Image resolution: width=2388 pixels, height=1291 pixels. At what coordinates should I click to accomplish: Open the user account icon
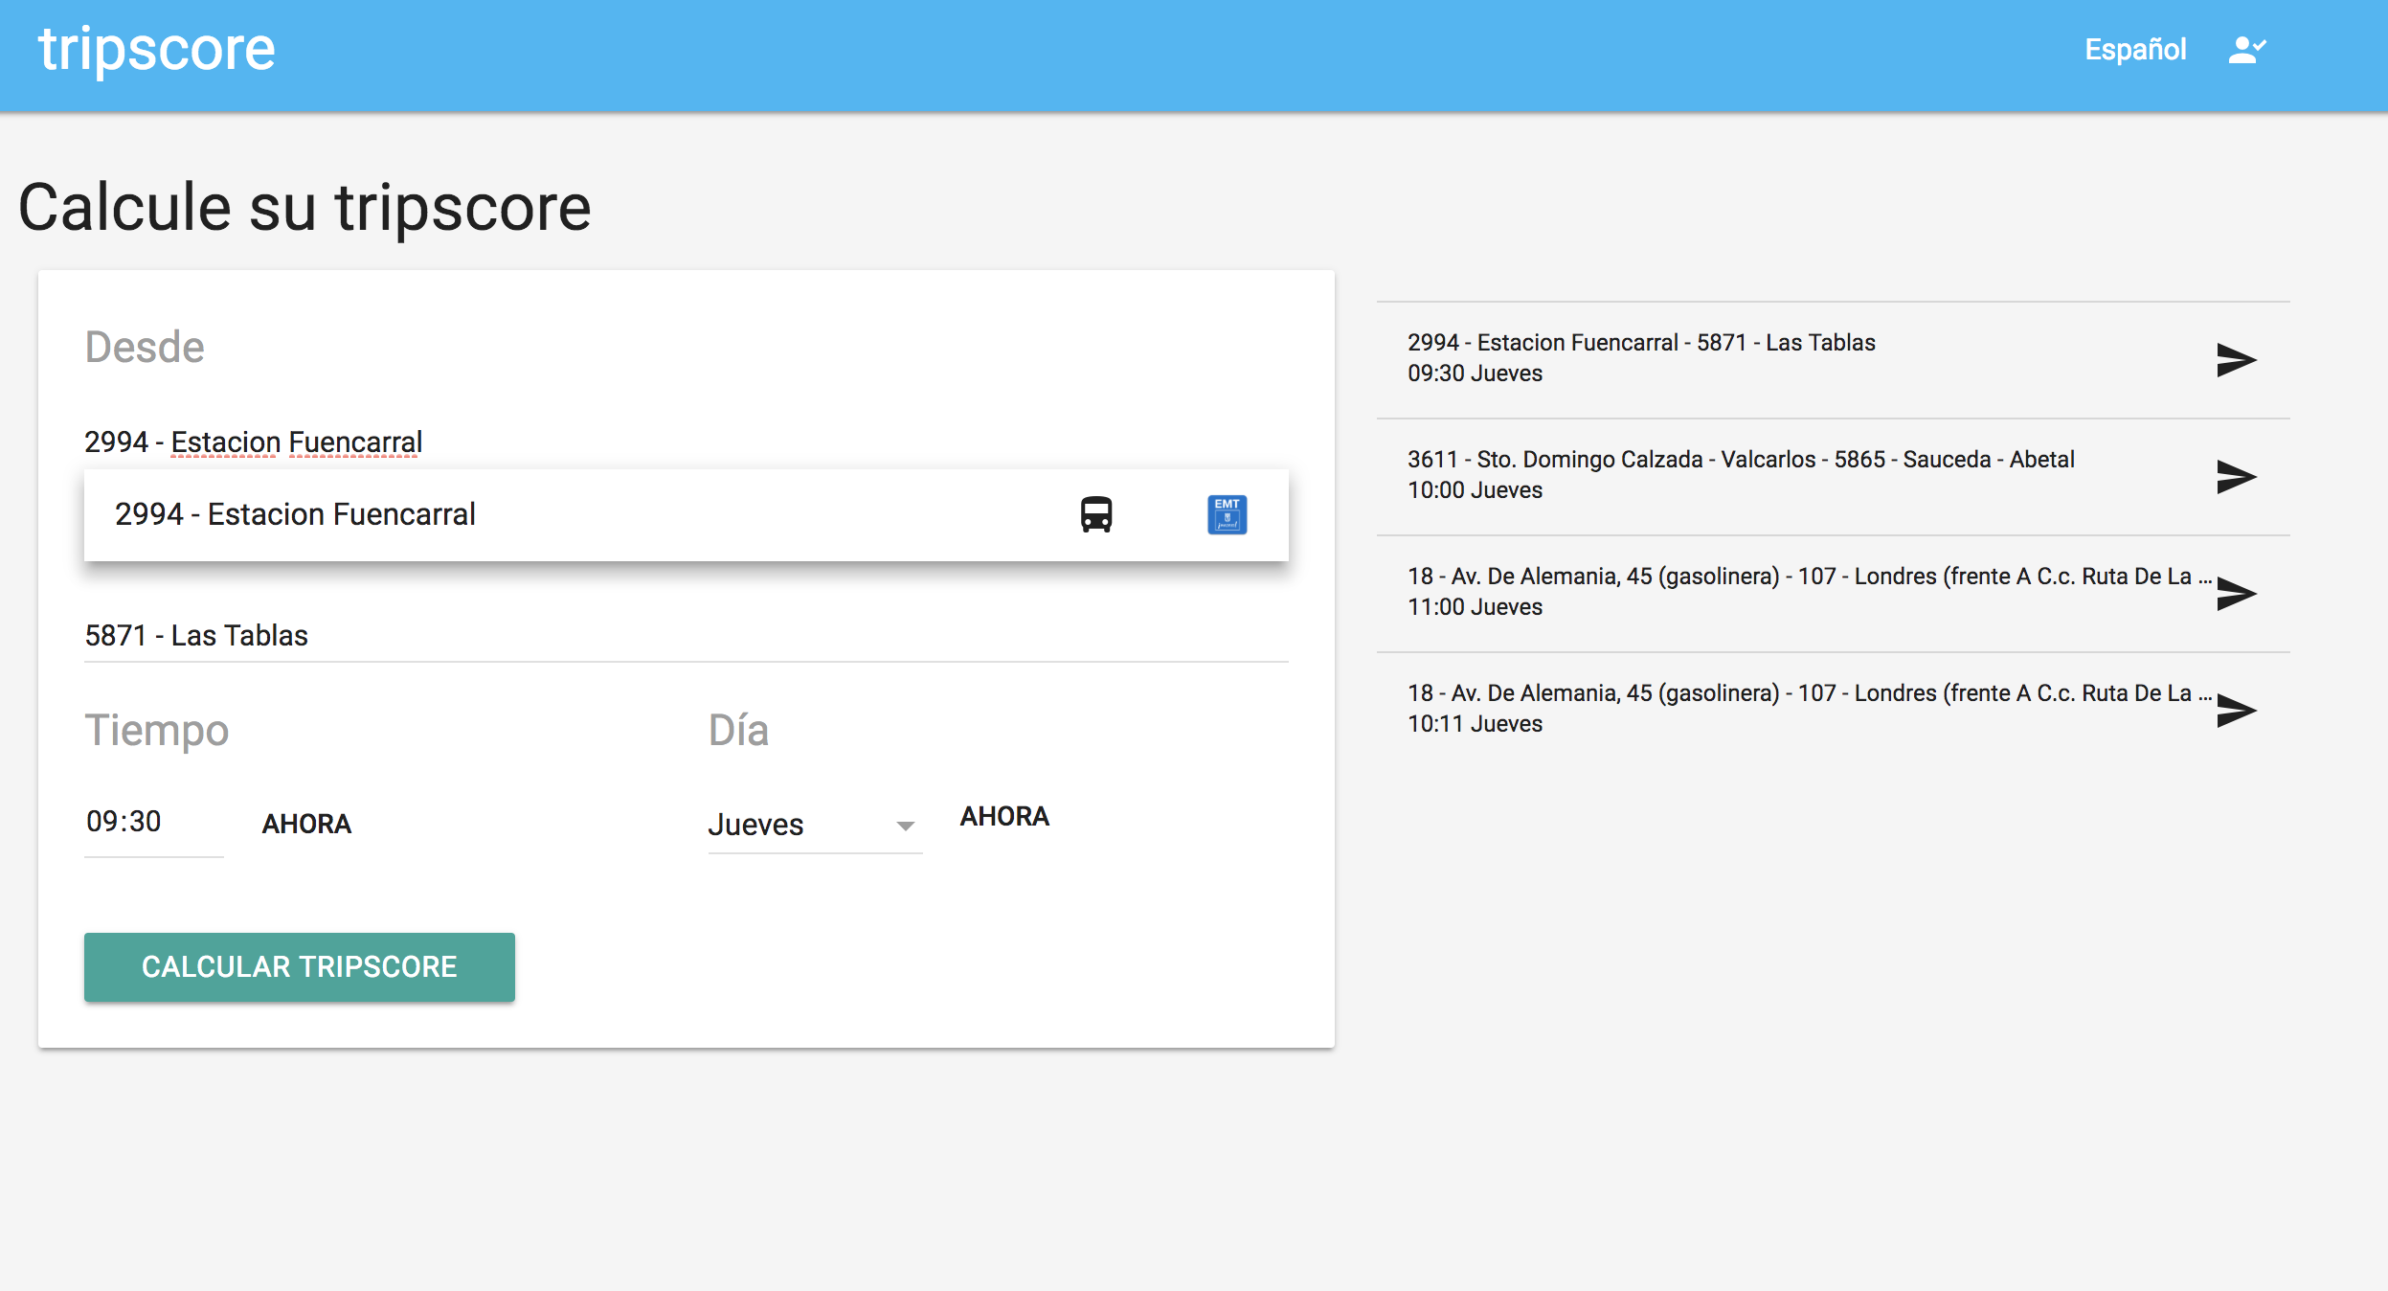pyautogui.click(x=2246, y=50)
